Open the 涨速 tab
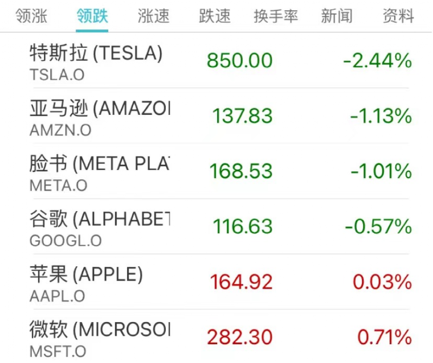The height and width of the screenshot is (363, 433). 153,16
